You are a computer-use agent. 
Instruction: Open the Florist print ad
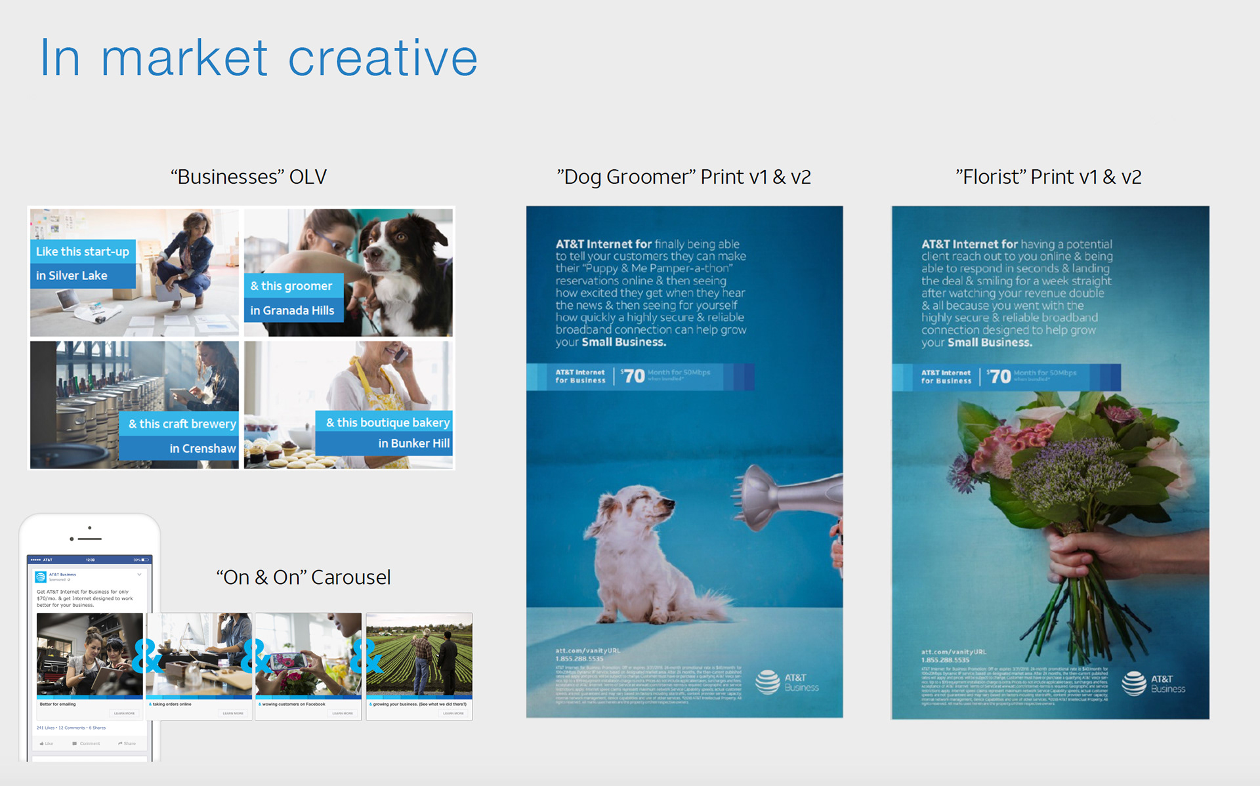click(x=1050, y=463)
